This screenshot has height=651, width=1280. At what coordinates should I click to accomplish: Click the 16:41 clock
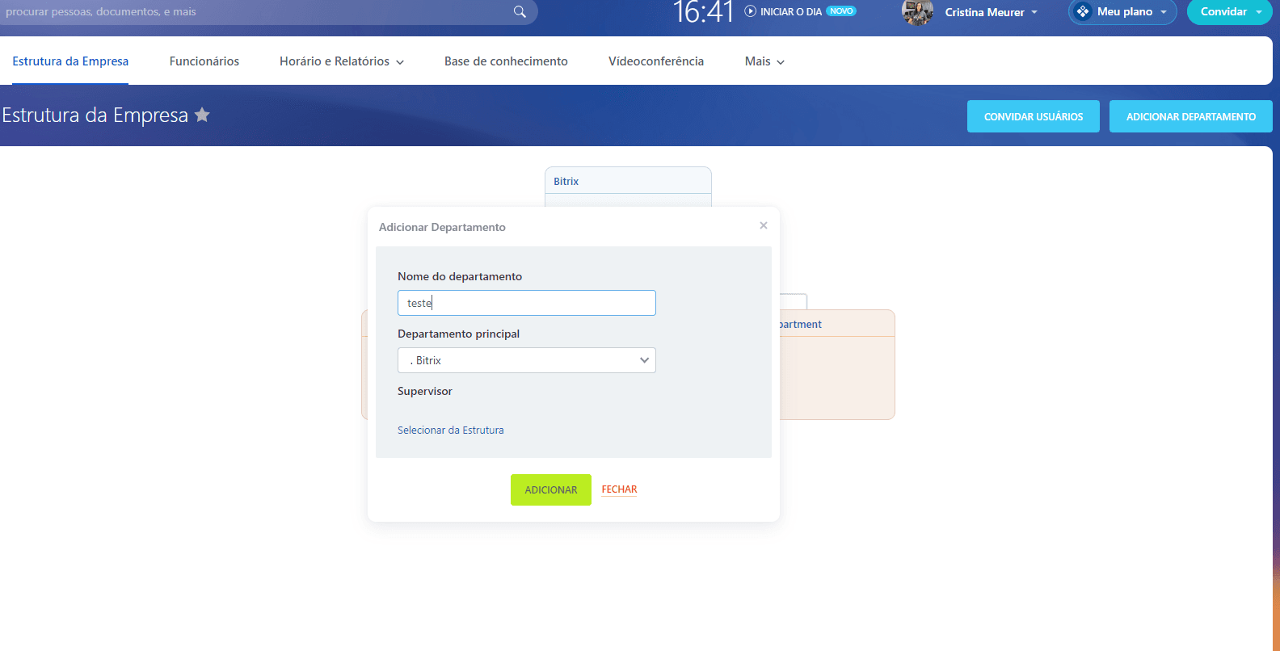tap(703, 12)
